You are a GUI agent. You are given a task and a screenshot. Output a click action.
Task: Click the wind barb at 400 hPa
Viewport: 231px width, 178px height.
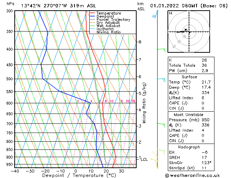click(161, 50)
